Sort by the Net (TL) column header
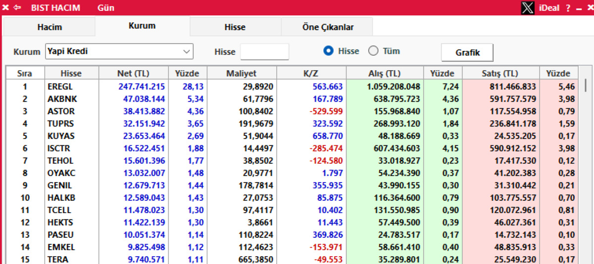The width and height of the screenshot is (594, 264). tap(133, 73)
